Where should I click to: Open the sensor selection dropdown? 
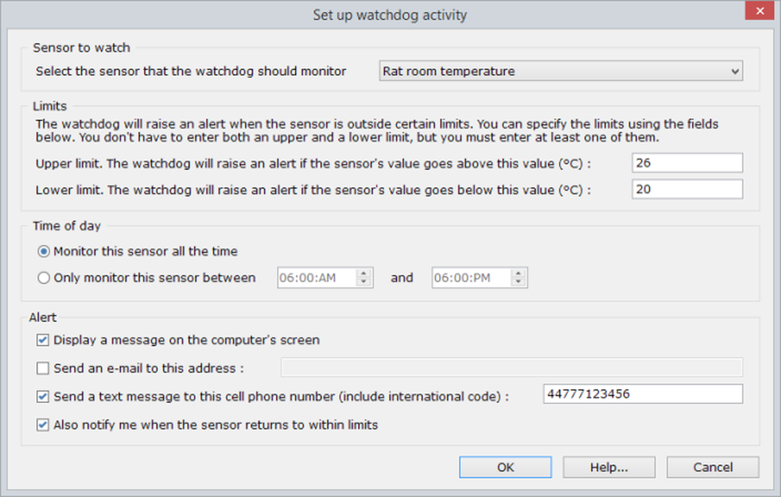tap(561, 71)
